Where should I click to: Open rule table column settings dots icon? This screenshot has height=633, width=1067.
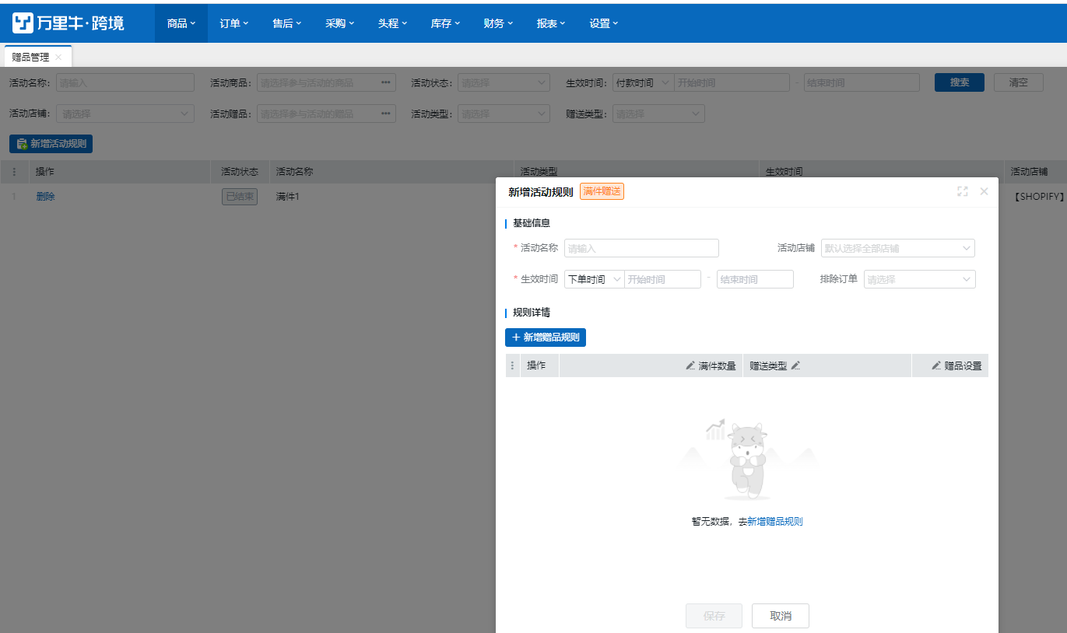pyautogui.click(x=512, y=365)
